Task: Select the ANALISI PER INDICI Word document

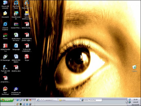Action: 16,59
